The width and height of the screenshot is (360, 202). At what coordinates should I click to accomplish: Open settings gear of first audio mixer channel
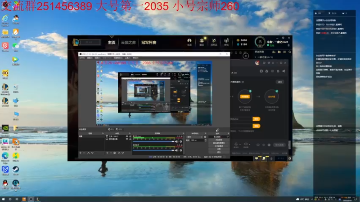pyautogui.click(x=181, y=141)
